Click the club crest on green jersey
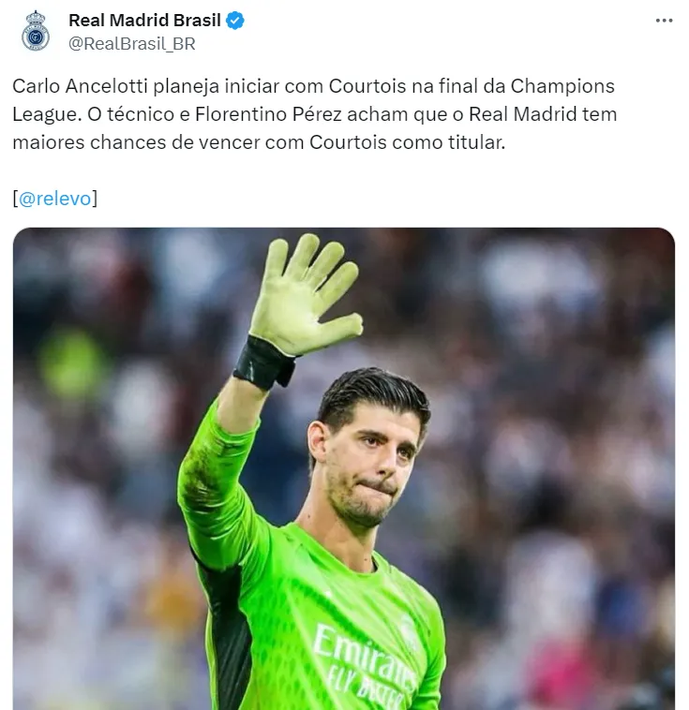689x710 pixels. 409,631
